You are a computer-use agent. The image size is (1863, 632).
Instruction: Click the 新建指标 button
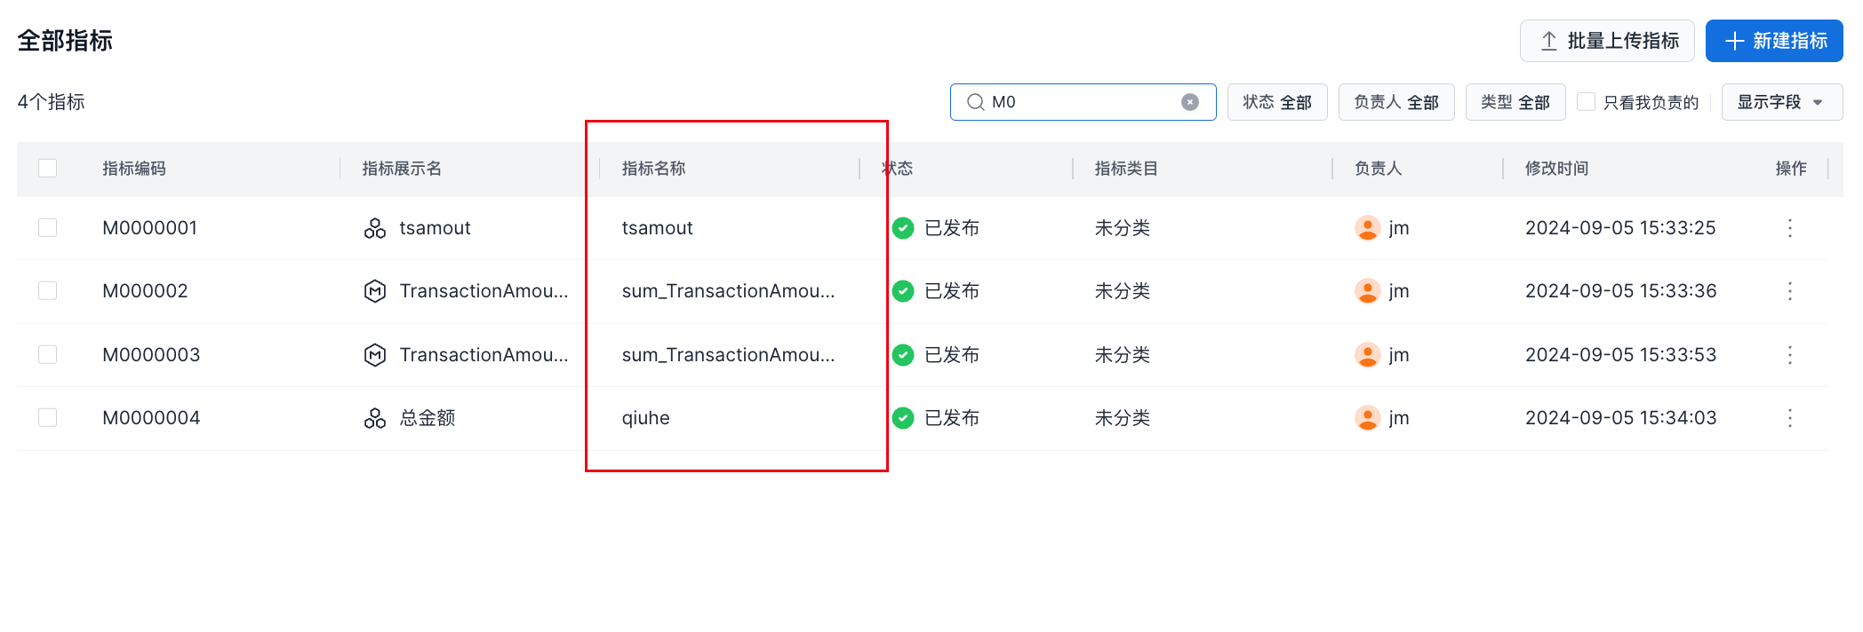pos(1773,41)
